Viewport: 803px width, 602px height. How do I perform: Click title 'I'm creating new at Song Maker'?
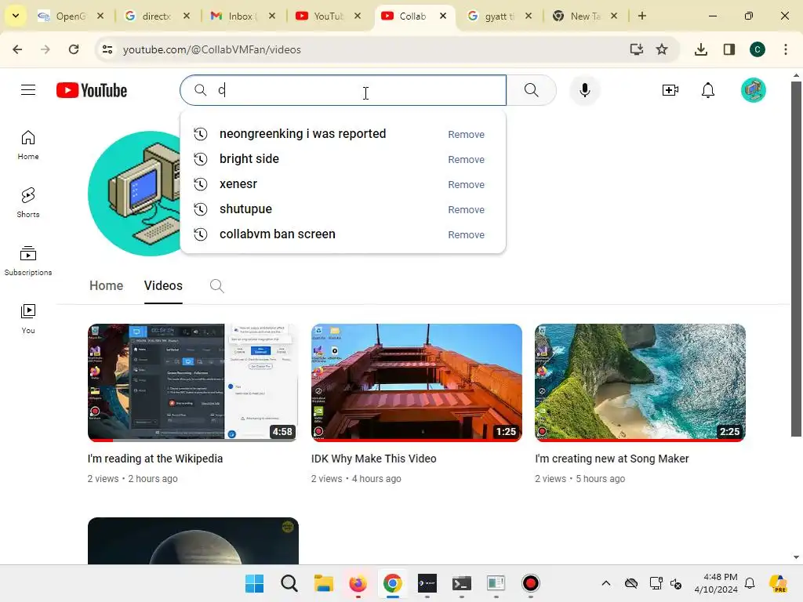612,459
